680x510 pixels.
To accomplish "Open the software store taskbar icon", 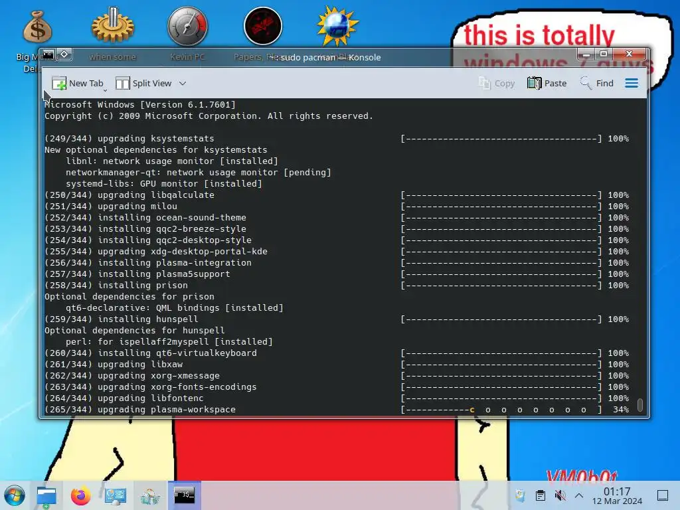I will 150,495.
